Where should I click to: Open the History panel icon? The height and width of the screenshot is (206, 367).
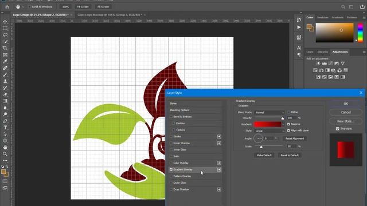[299, 20]
